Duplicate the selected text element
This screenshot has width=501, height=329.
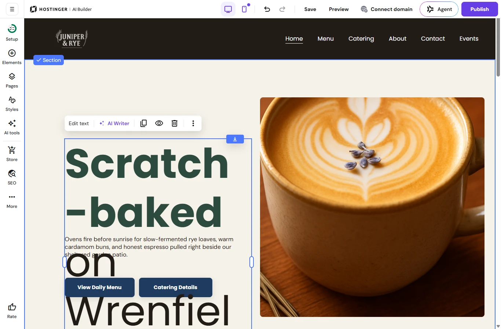pyautogui.click(x=144, y=123)
